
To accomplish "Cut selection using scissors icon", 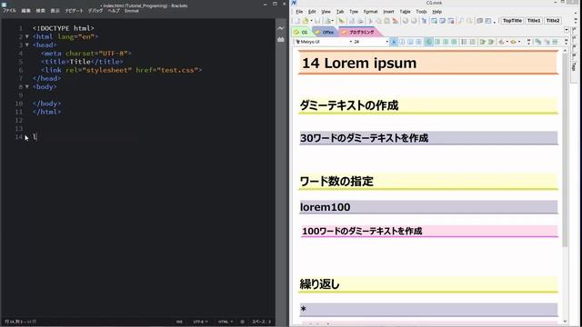I will pos(370,21).
